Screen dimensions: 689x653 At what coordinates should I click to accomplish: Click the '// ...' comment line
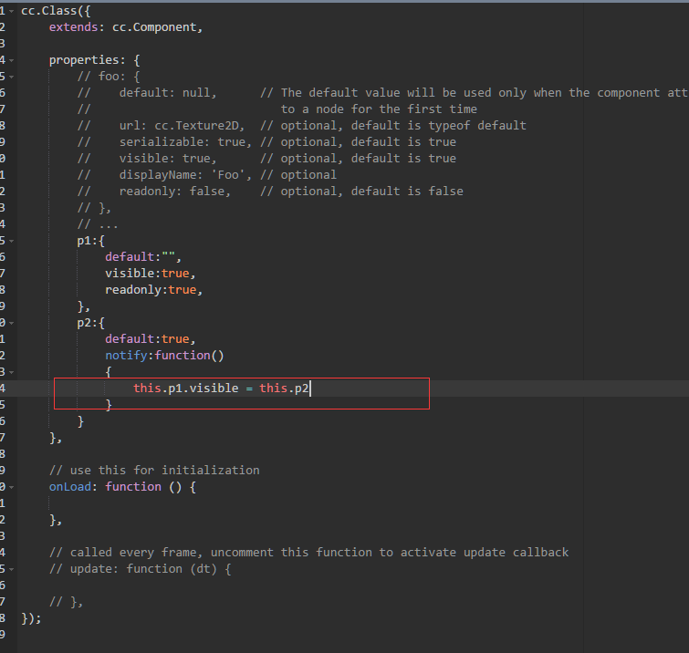[98, 224]
